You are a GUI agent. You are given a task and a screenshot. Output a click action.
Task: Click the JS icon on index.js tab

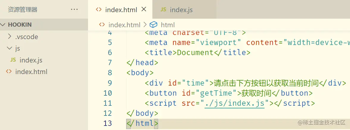[164, 9]
